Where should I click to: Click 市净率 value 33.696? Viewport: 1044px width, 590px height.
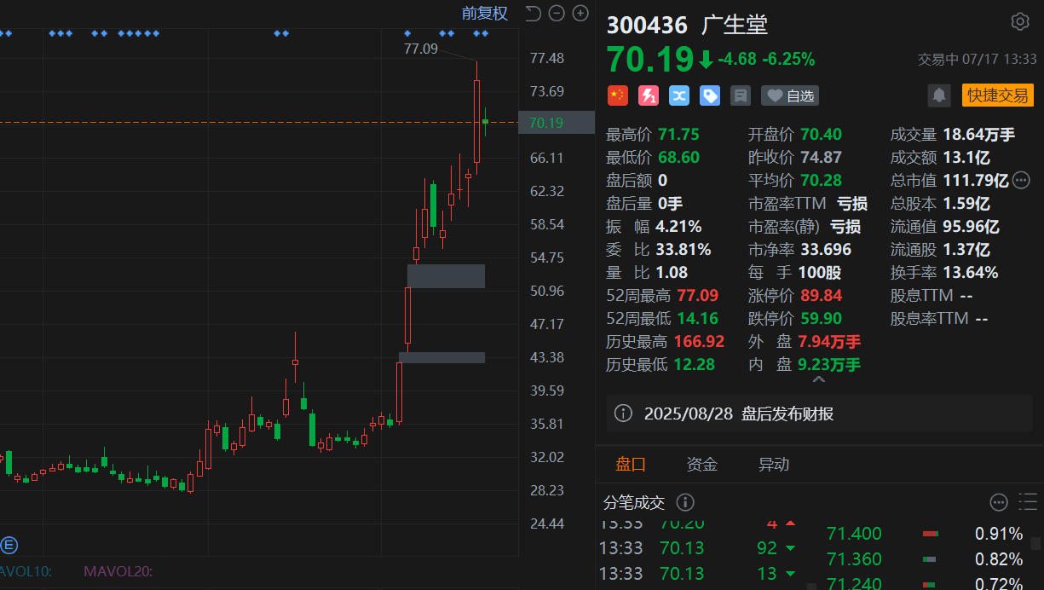[x=825, y=249]
